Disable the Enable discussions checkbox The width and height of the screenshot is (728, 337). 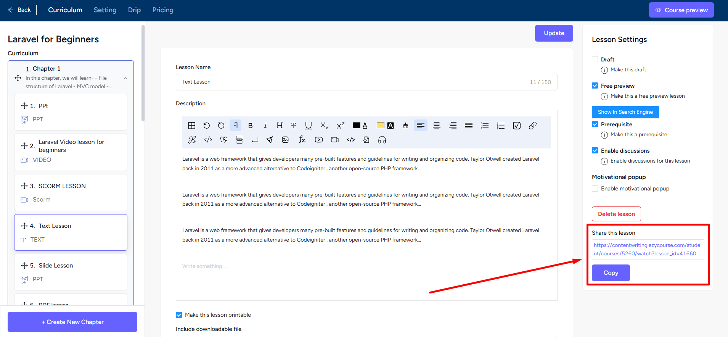pyautogui.click(x=595, y=150)
